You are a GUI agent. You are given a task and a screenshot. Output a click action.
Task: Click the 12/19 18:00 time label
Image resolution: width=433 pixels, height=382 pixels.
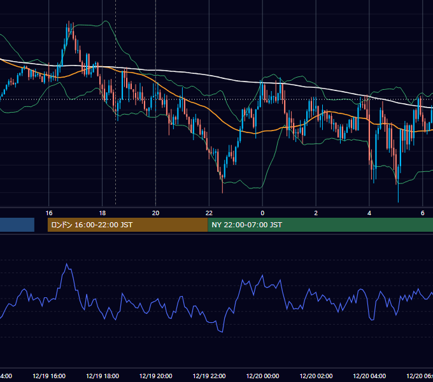(103, 376)
